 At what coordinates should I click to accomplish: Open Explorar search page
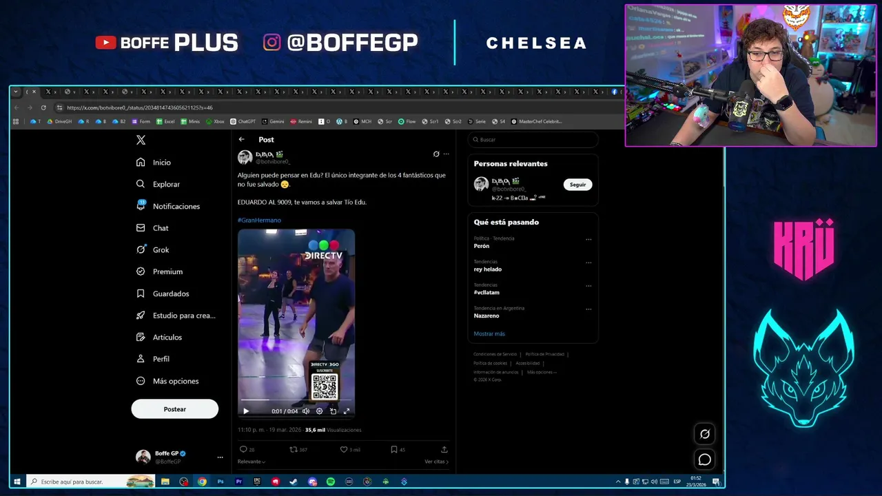(158, 184)
